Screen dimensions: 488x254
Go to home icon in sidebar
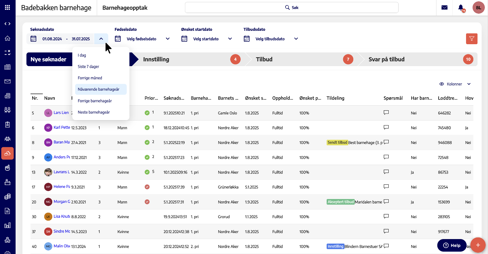coord(8,38)
